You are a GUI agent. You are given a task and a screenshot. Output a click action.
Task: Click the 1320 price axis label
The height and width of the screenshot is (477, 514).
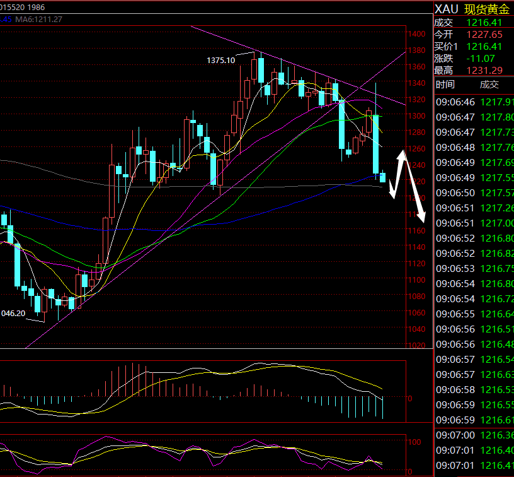tap(416, 100)
